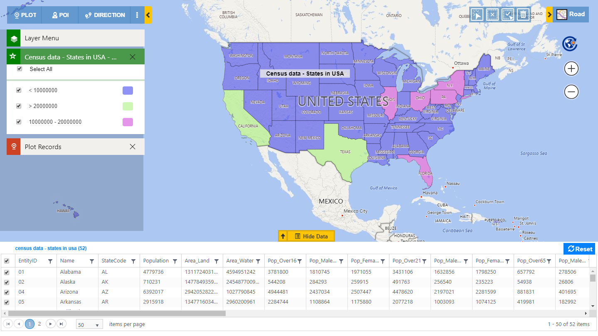Activate the click-select cursor tool
The height and width of the screenshot is (336, 598).
click(477, 15)
